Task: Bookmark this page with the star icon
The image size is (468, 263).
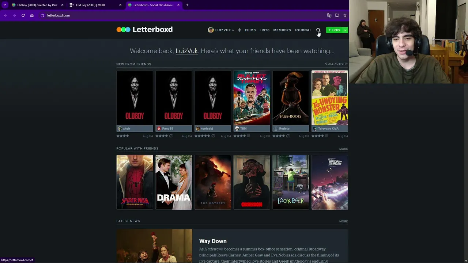Action: click(x=345, y=15)
